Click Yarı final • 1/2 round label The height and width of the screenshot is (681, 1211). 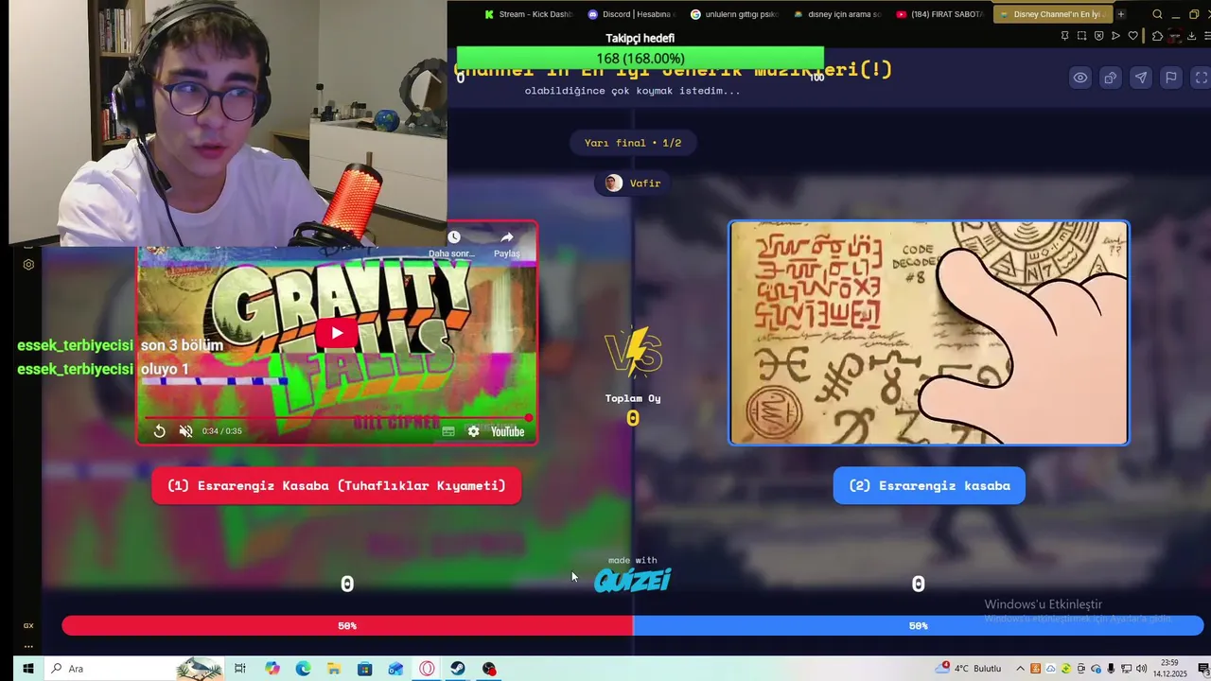pyautogui.click(x=633, y=143)
